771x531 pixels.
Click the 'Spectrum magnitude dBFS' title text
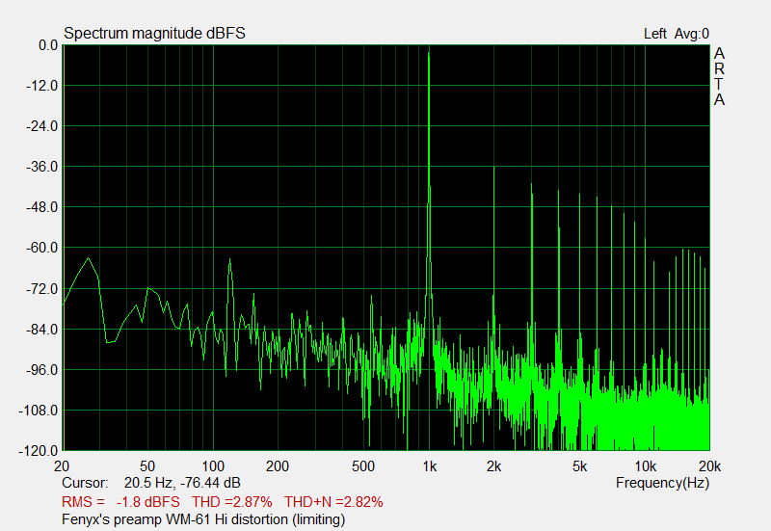[x=154, y=34]
